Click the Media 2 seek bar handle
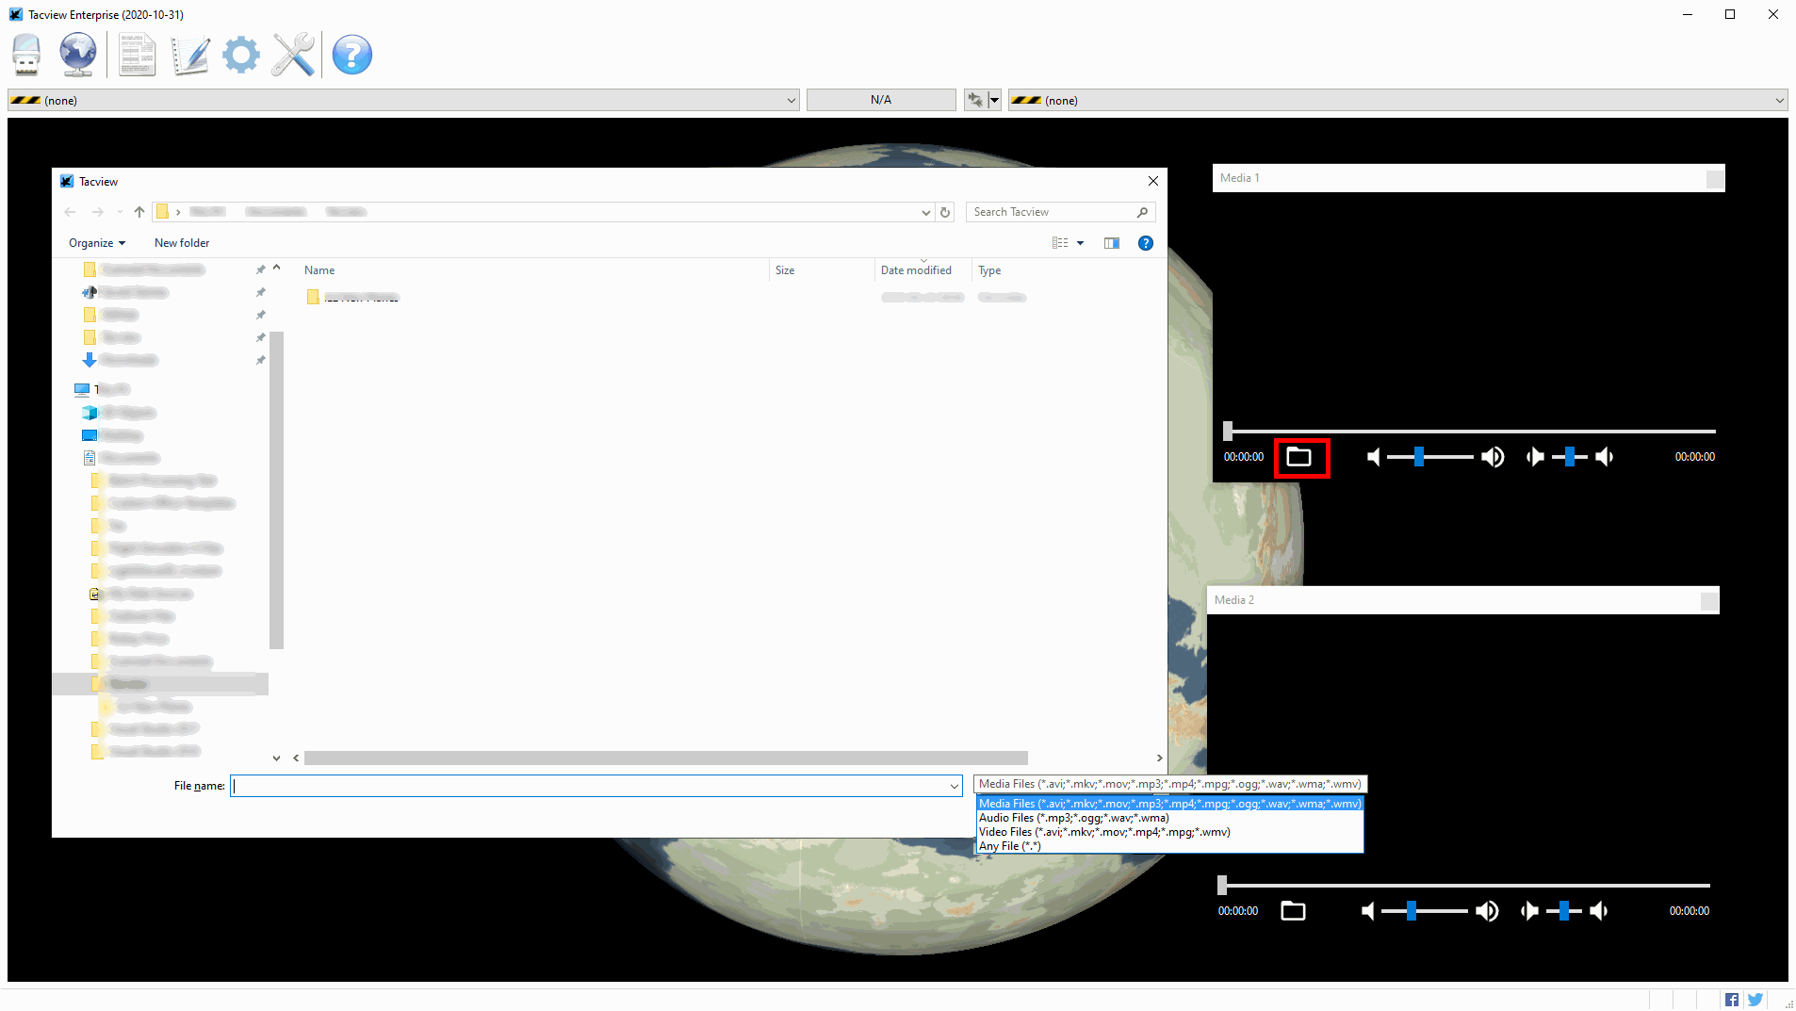 (1222, 886)
